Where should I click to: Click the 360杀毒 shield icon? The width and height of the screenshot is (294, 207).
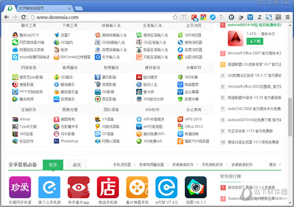[180, 77]
